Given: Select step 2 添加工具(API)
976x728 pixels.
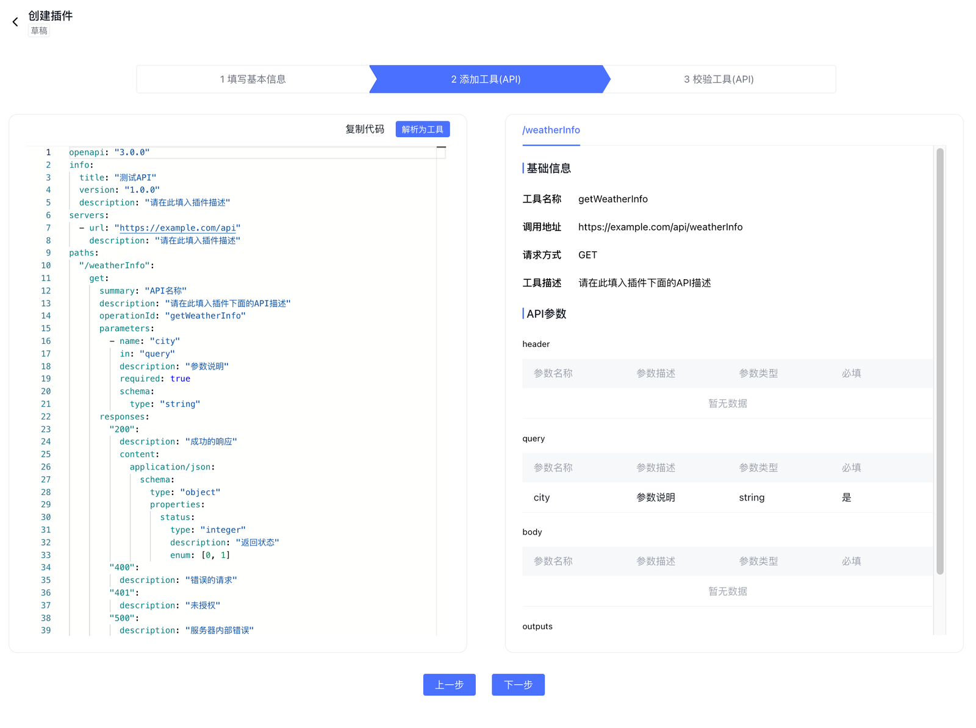Looking at the screenshot, I should click(x=486, y=79).
